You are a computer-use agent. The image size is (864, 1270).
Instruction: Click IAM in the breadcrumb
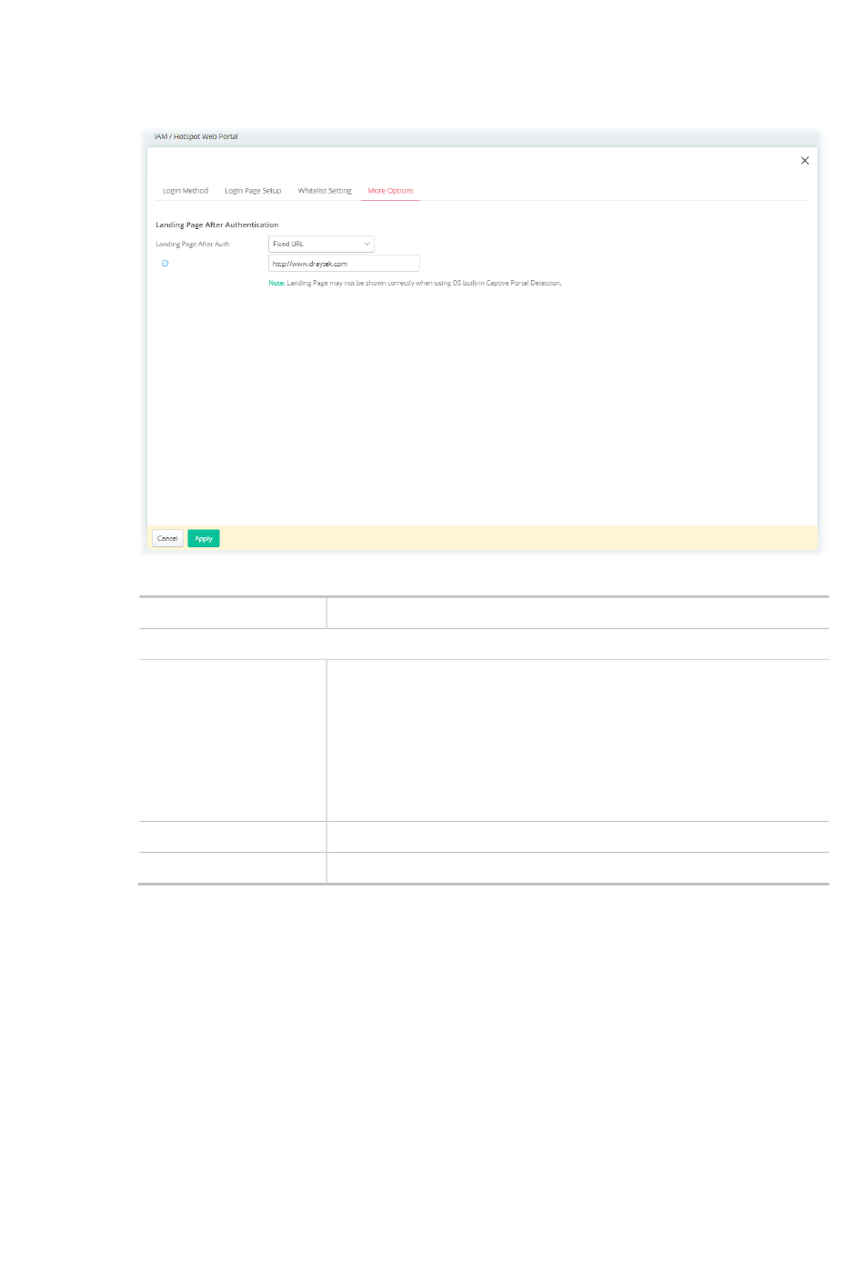pos(160,137)
